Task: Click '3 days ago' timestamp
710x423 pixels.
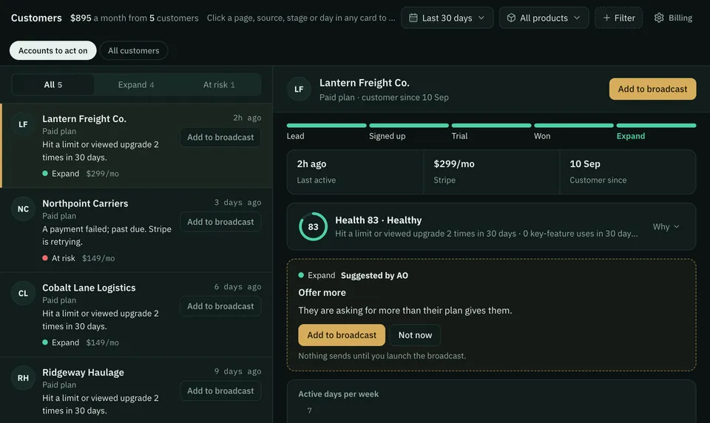Action: (237, 203)
